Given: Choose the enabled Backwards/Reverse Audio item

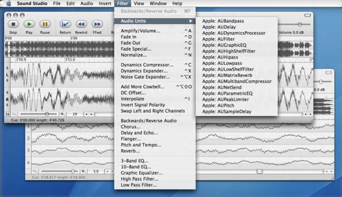Looking at the screenshot, I should pos(155,121).
